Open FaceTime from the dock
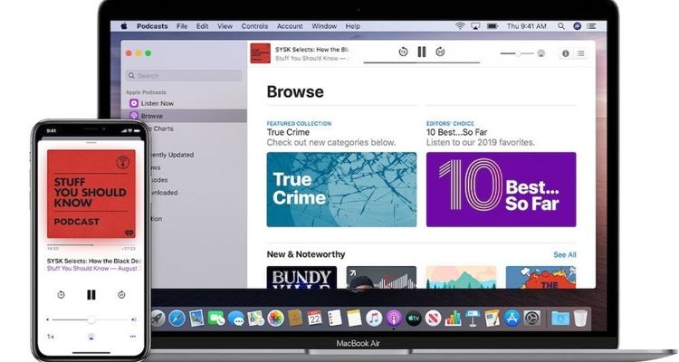 point(216,319)
